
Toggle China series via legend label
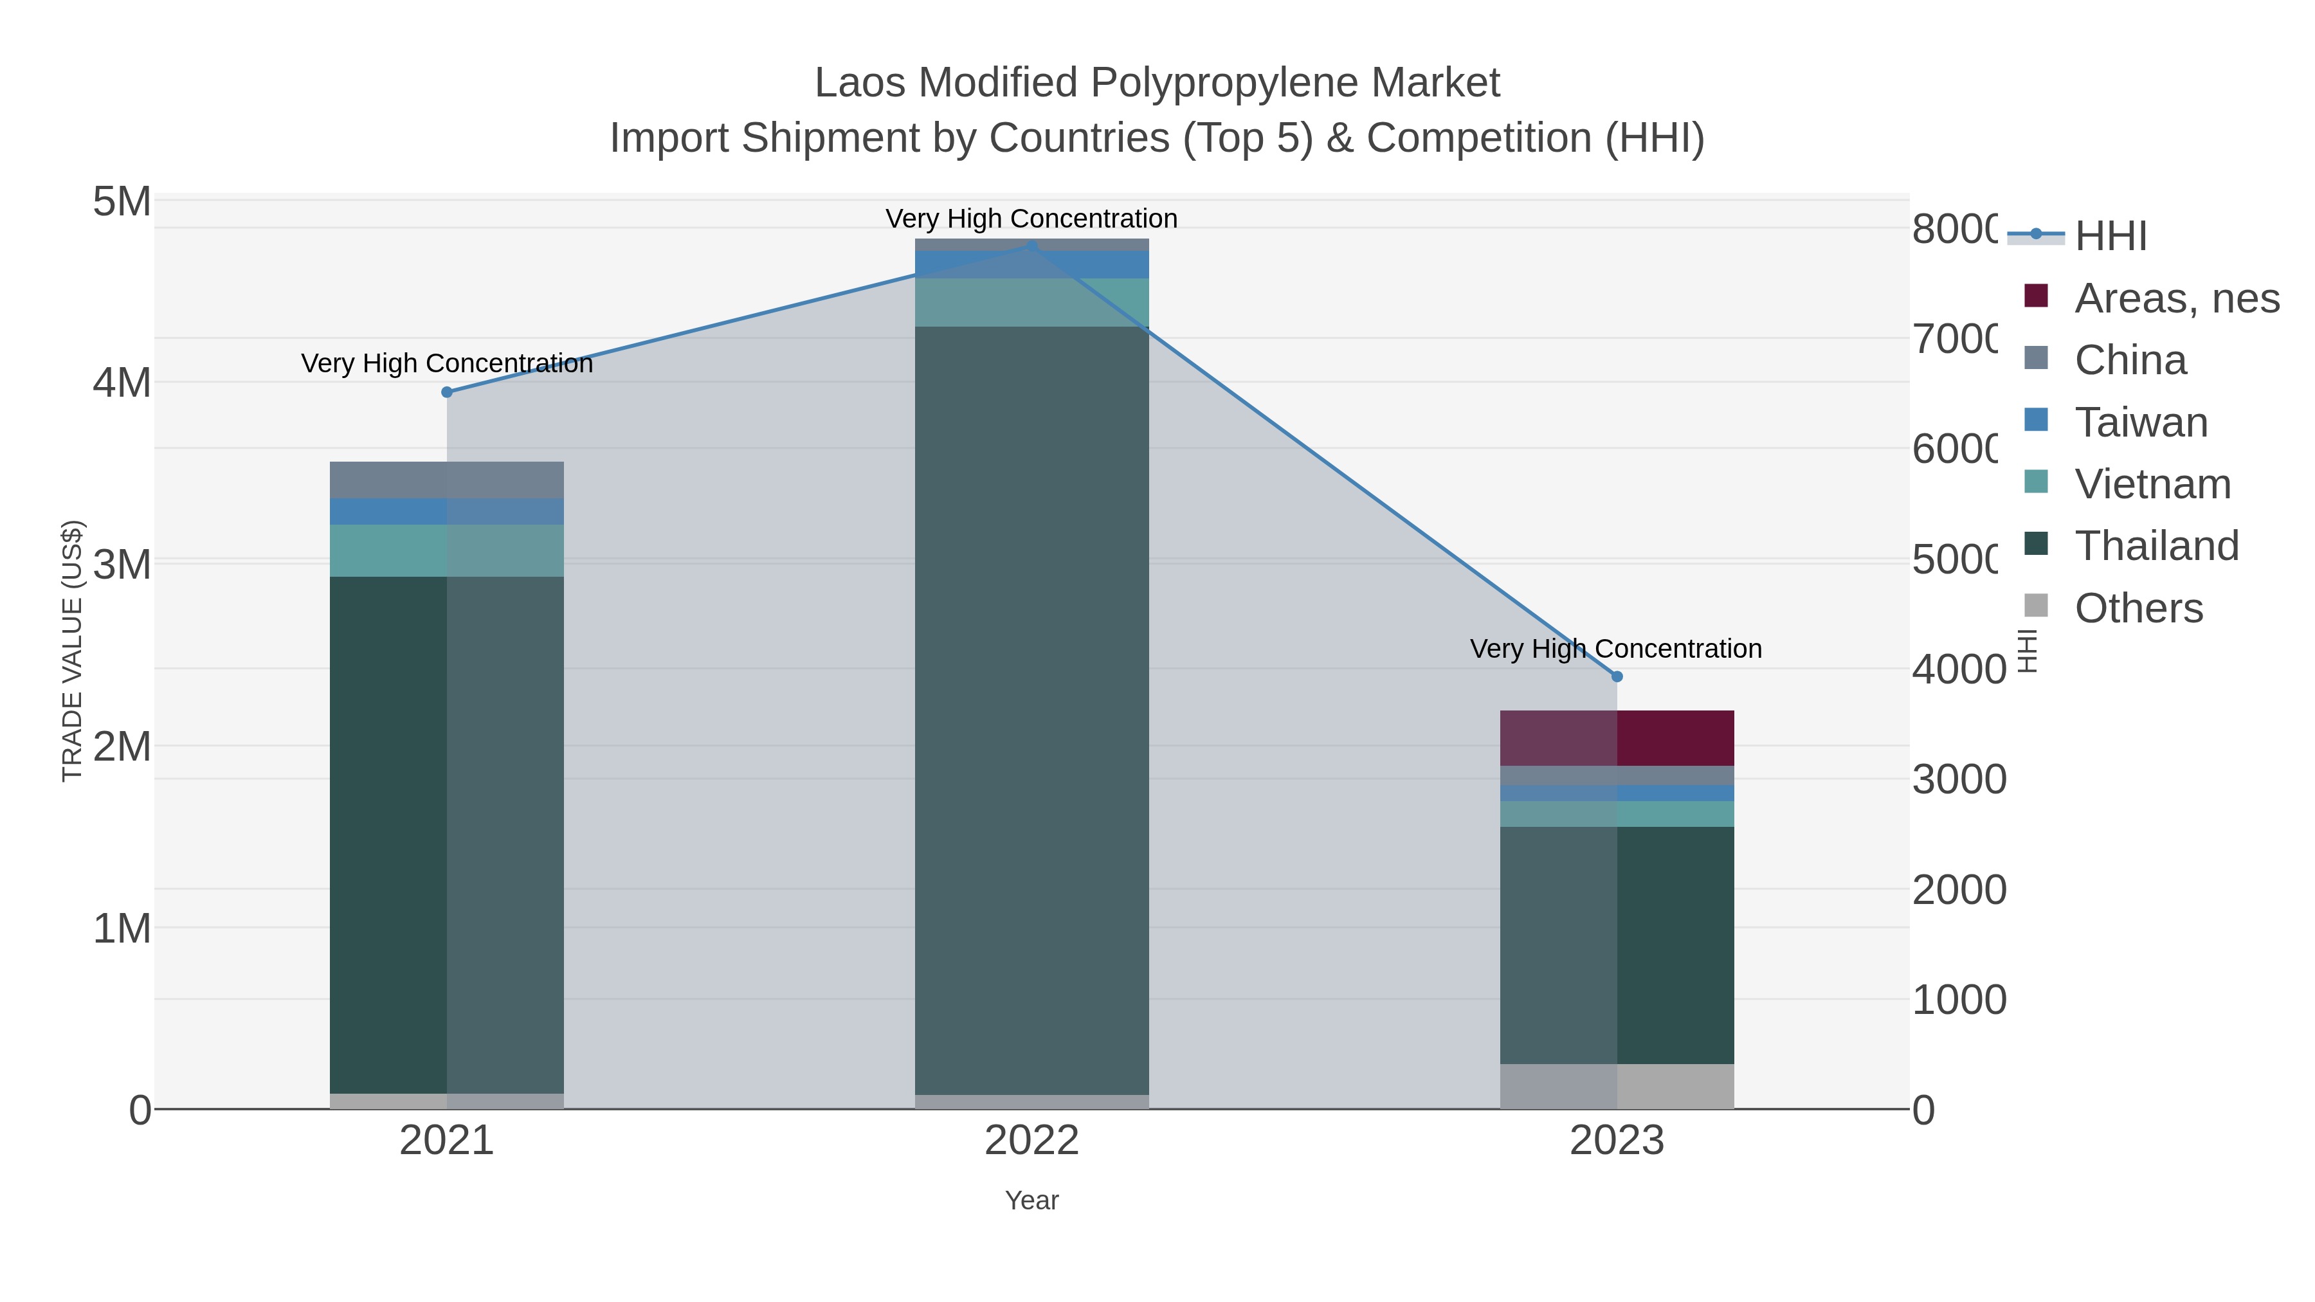point(2131,360)
